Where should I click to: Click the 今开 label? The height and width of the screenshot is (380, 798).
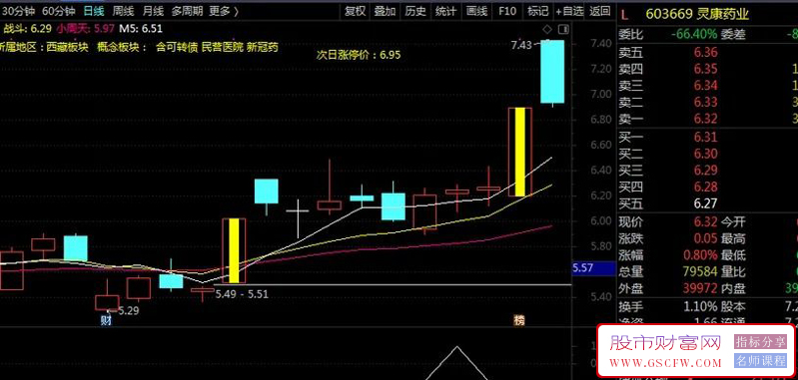(x=733, y=222)
